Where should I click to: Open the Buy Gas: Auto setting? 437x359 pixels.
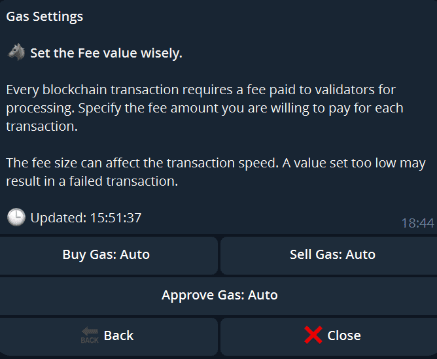coord(109,256)
